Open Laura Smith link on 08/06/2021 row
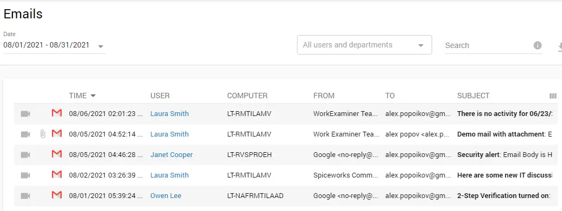 (x=169, y=114)
